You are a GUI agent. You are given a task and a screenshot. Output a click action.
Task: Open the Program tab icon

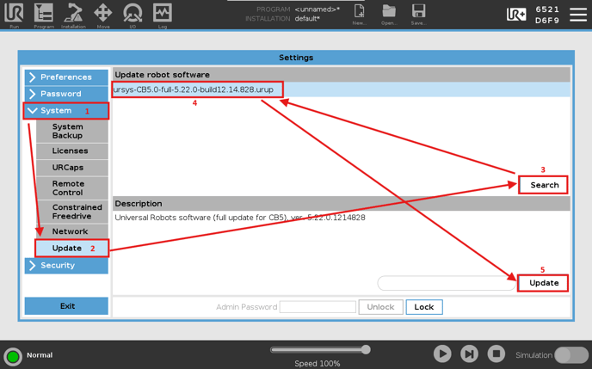coord(44,15)
